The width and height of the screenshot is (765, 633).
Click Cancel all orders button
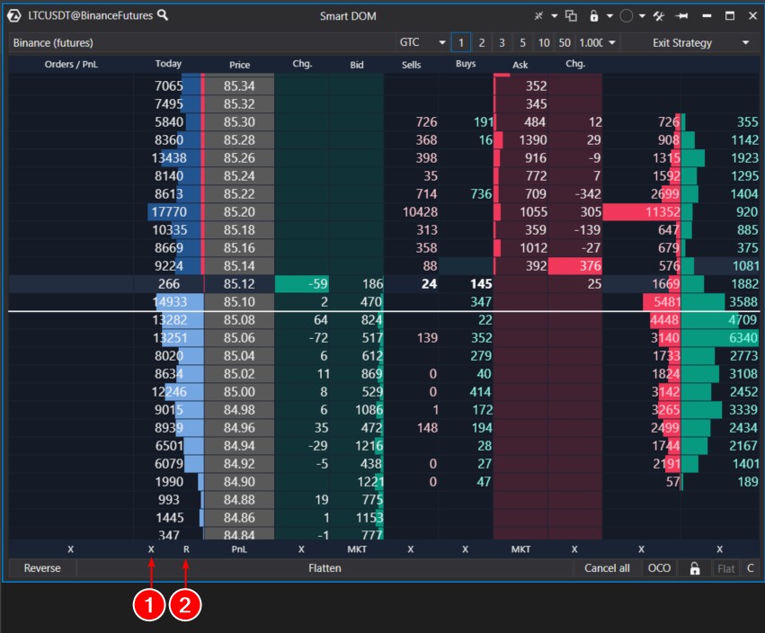point(607,568)
